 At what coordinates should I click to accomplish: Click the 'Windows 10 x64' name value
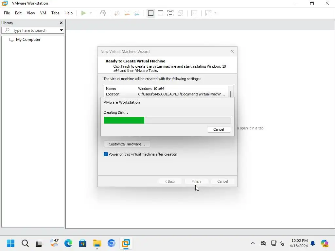coord(151,89)
